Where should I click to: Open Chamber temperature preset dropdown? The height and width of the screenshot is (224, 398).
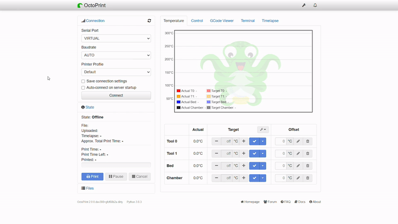[263, 178]
